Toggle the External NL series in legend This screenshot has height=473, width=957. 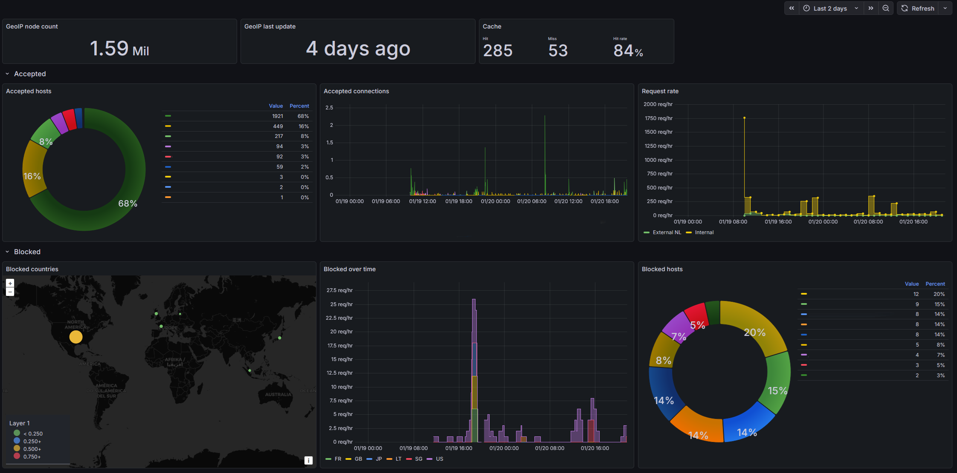click(667, 232)
